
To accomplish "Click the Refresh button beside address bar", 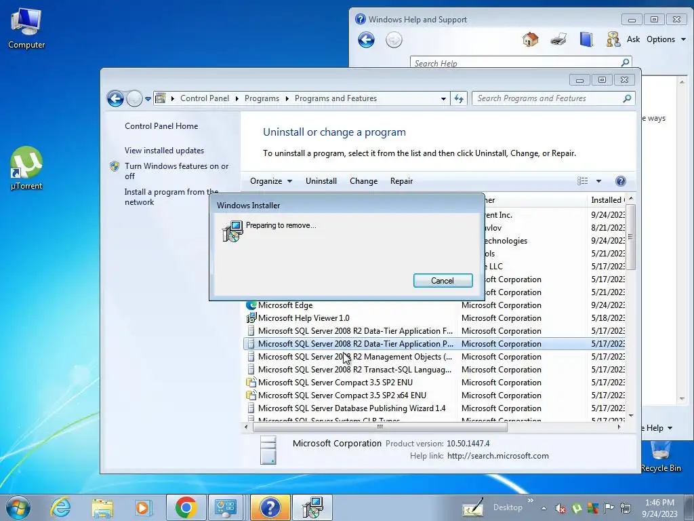I will pos(459,98).
